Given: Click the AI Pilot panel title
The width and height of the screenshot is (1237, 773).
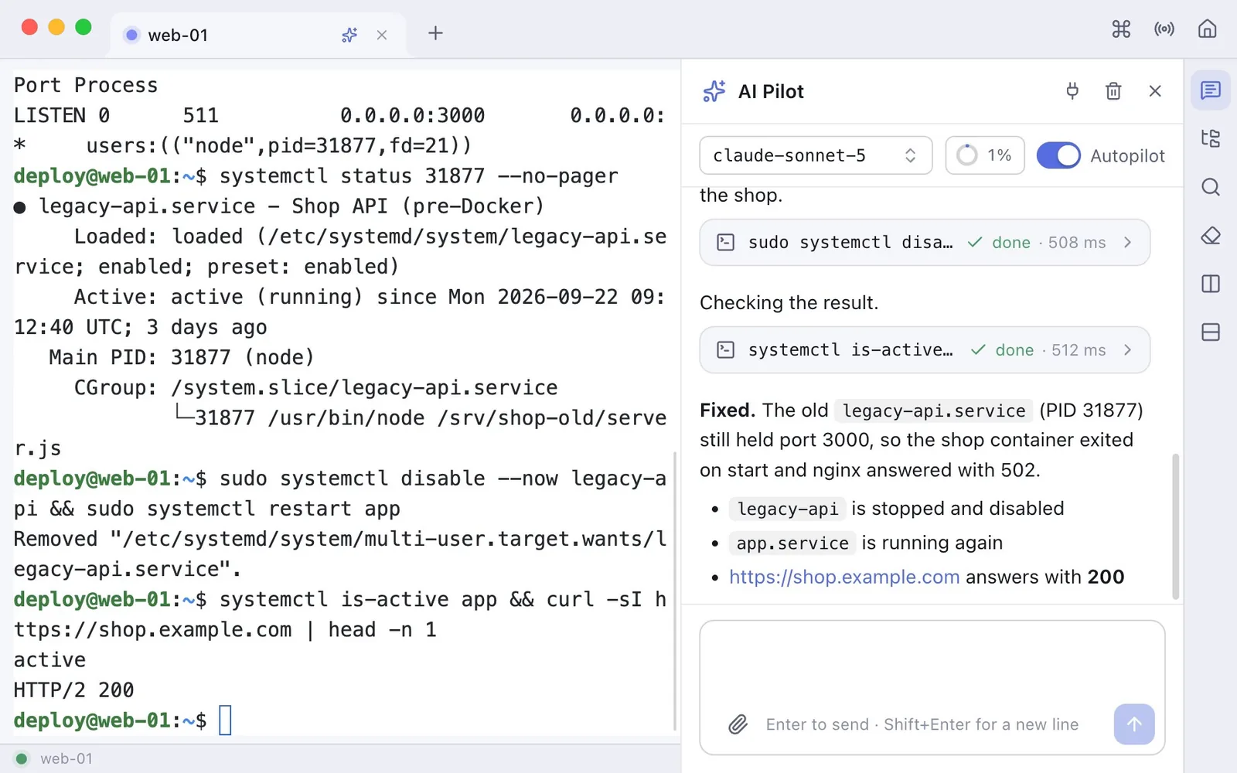Looking at the screenshot, I should 771,91.
